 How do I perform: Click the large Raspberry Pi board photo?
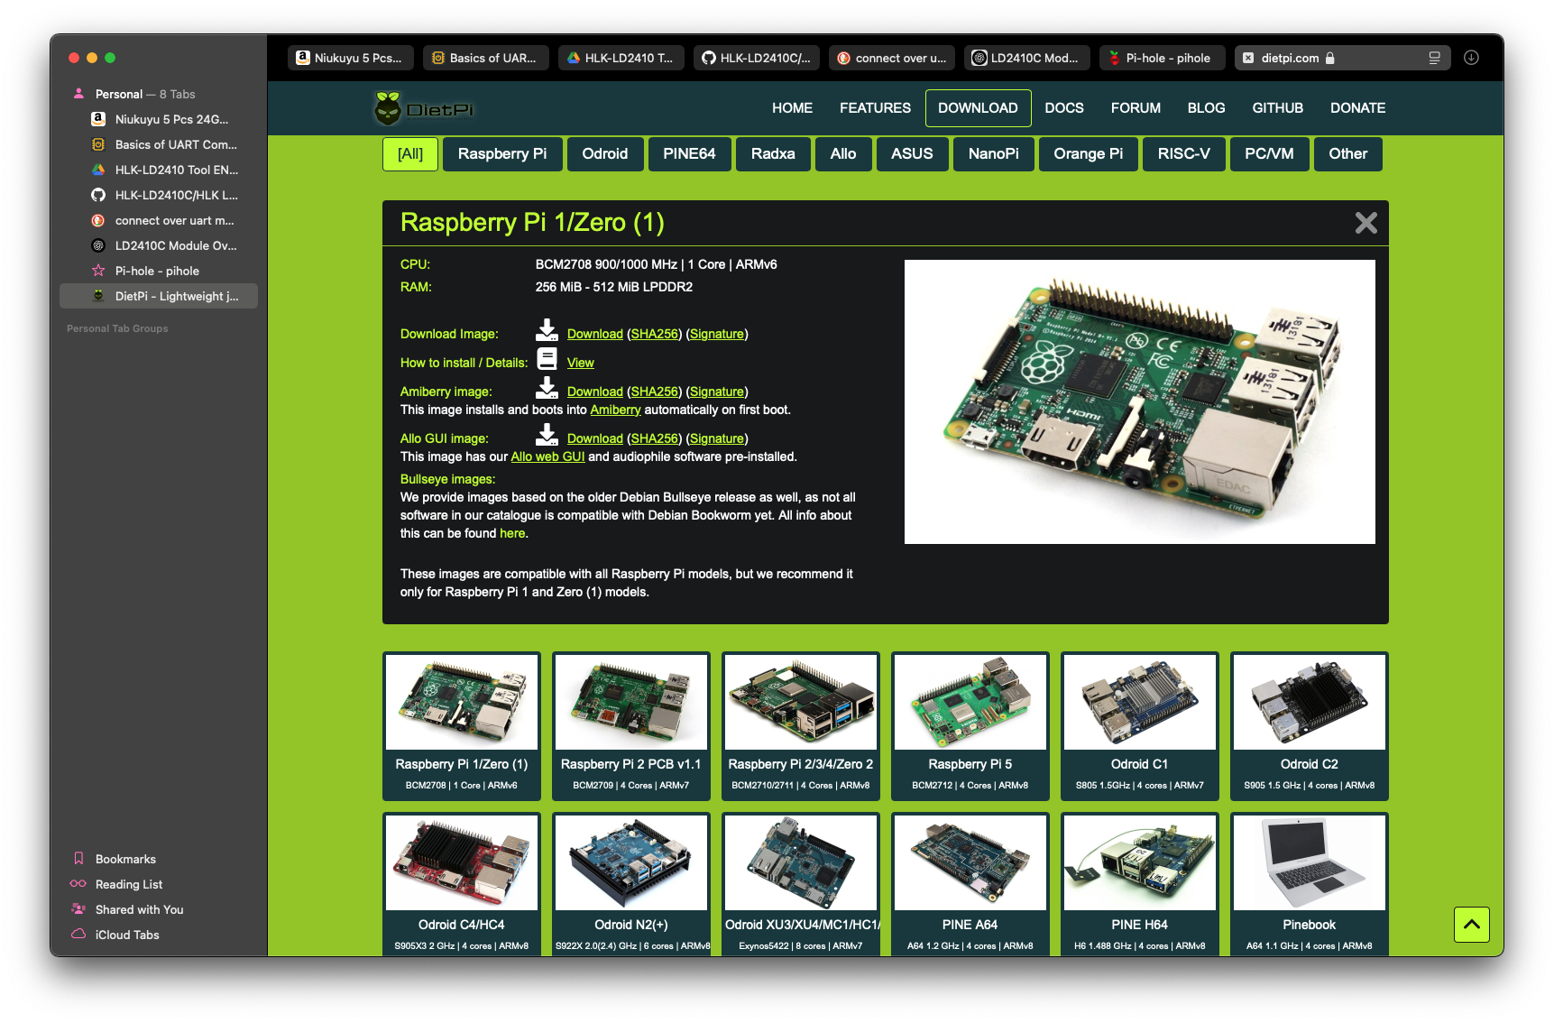[1140, 402]
